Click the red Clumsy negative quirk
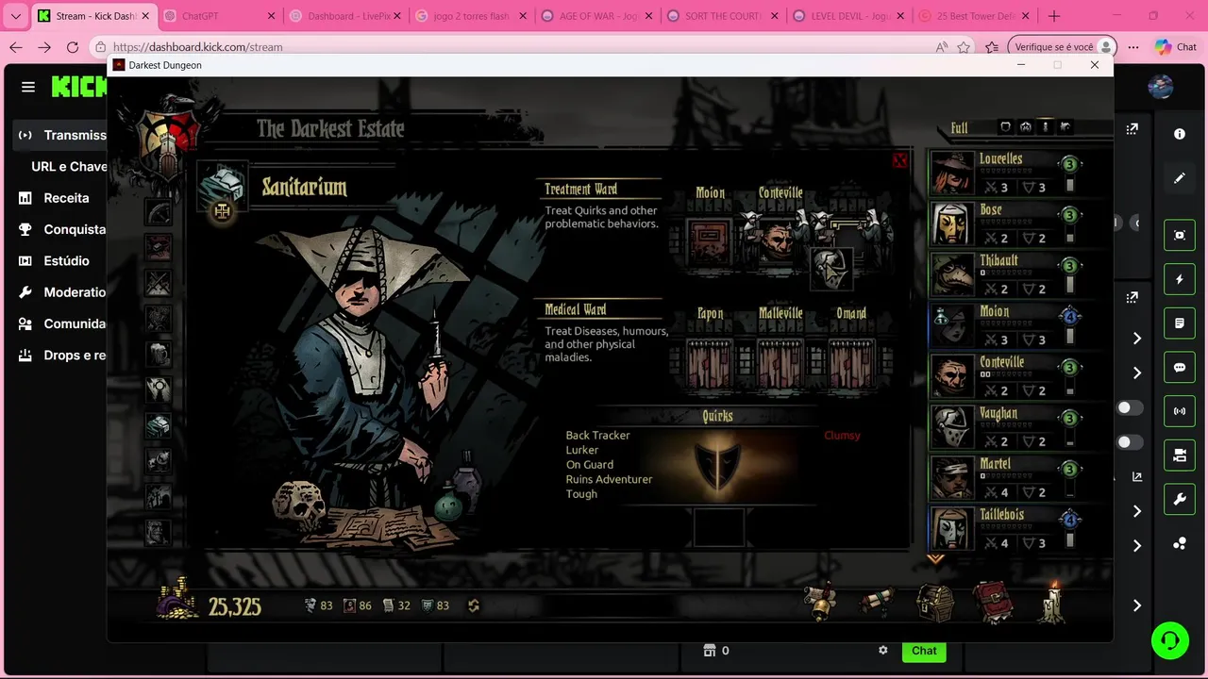The width and height of the screenshot is (1208, 679). [842, 436]
